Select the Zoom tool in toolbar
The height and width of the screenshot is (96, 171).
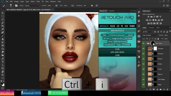click(3, 75)
